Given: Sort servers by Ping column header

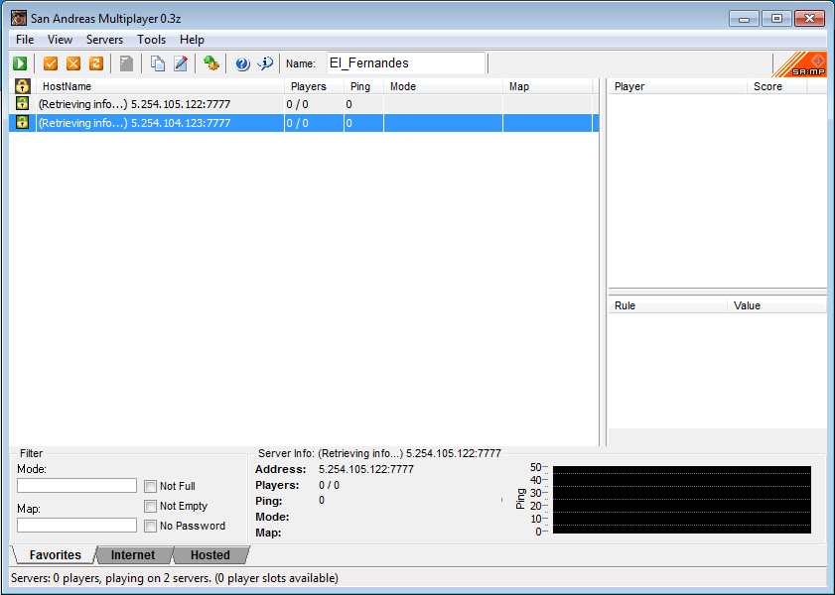Looking at the screenshot, I should point(363,86).
